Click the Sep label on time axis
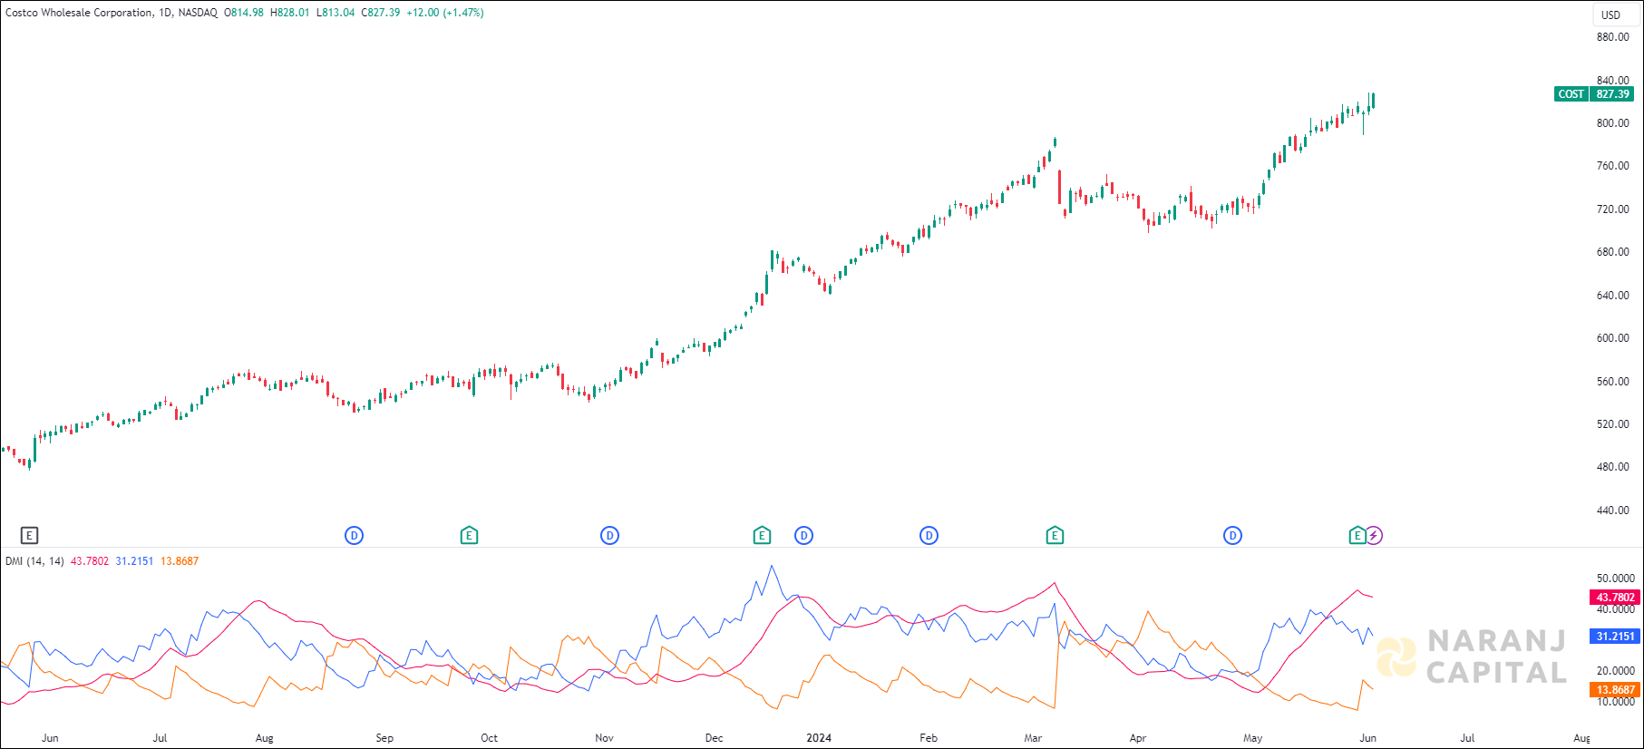The image size is (1644, 749). pos(384,738)
